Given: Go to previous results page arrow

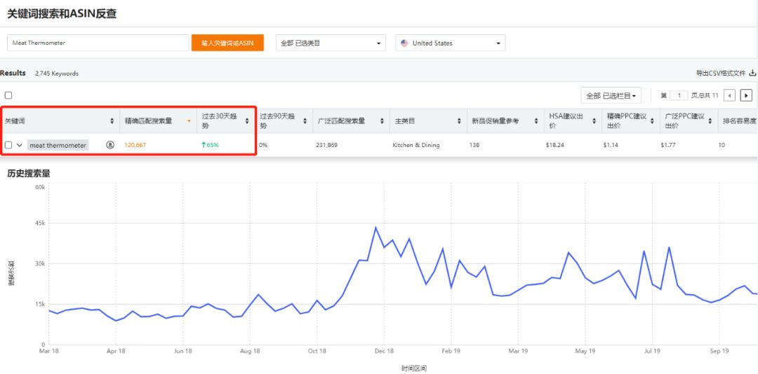Looking at the screenshot, I should coord(730,95).
